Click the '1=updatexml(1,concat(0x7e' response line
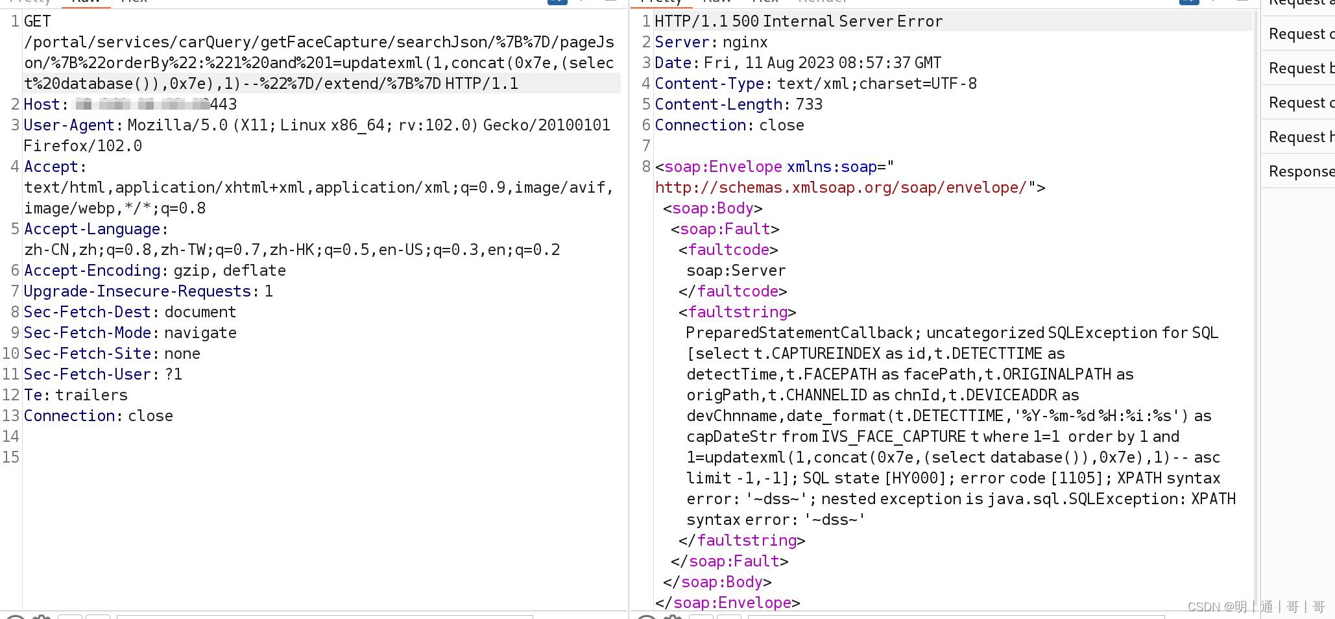 (953, 457)
